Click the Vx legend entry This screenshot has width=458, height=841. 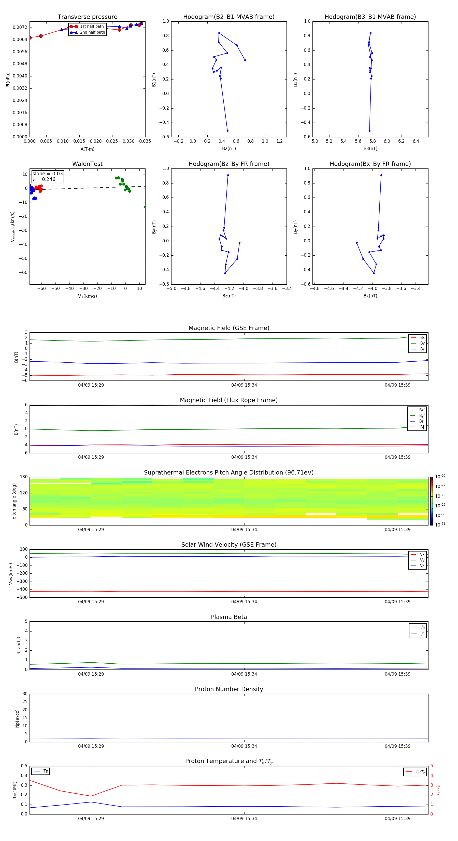click(x=418, y=554)
